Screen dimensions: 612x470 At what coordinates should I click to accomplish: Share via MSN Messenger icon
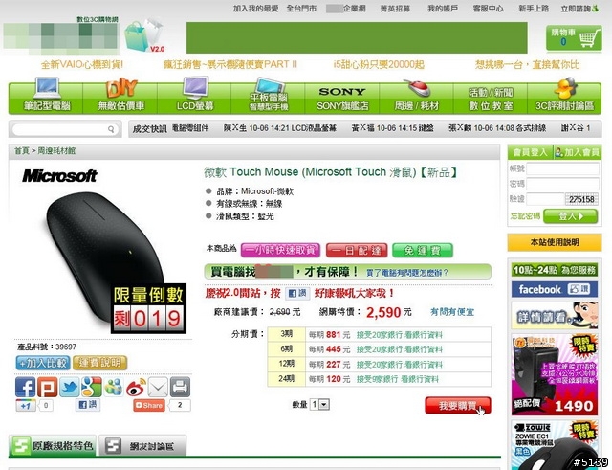114,387
